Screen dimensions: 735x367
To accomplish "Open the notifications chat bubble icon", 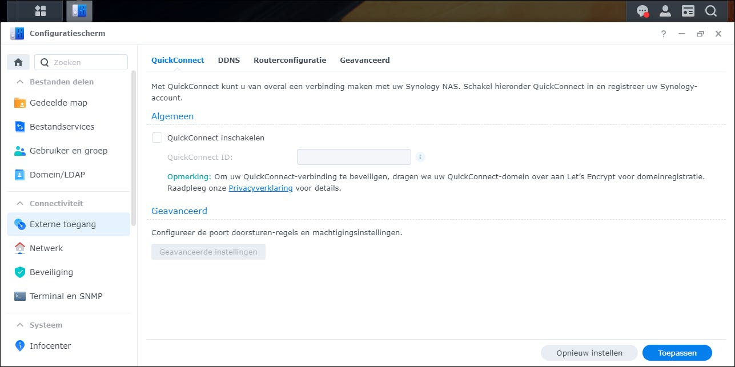I will (642, 11).
